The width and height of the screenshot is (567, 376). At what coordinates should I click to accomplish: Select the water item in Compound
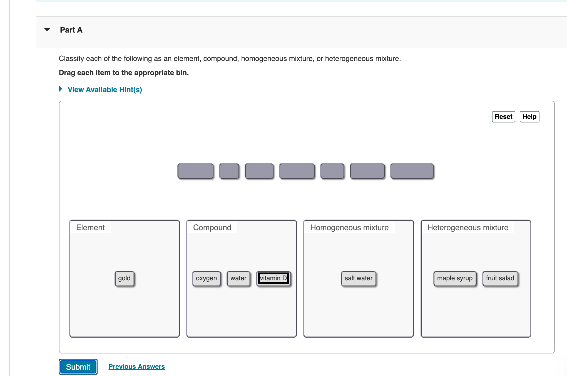(x=238, y=278)
